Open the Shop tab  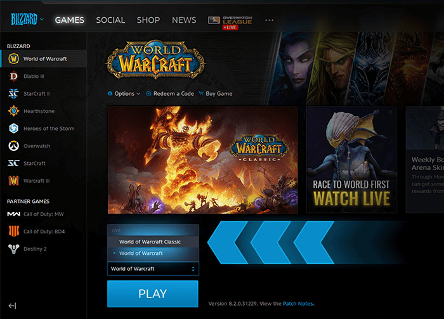[148, 20]
